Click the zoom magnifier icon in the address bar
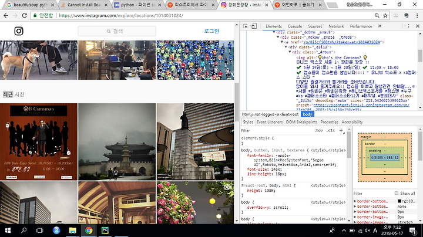The width and height of the screenshot is (423, 237). [377, 16]
